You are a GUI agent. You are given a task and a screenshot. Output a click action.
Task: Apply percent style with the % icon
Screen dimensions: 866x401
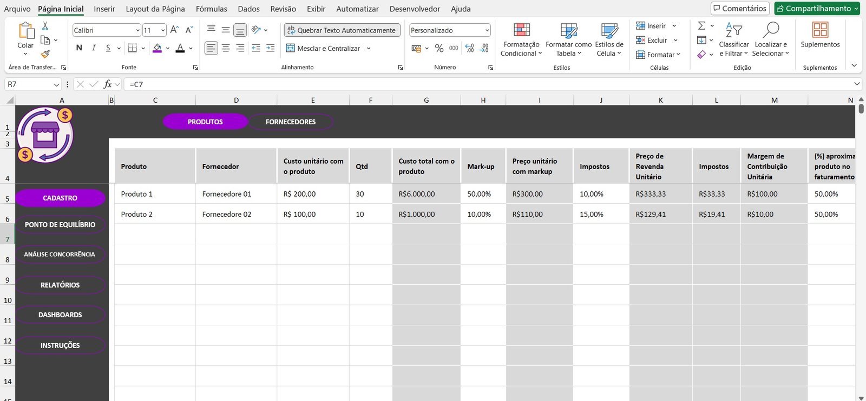pos(439,48)
